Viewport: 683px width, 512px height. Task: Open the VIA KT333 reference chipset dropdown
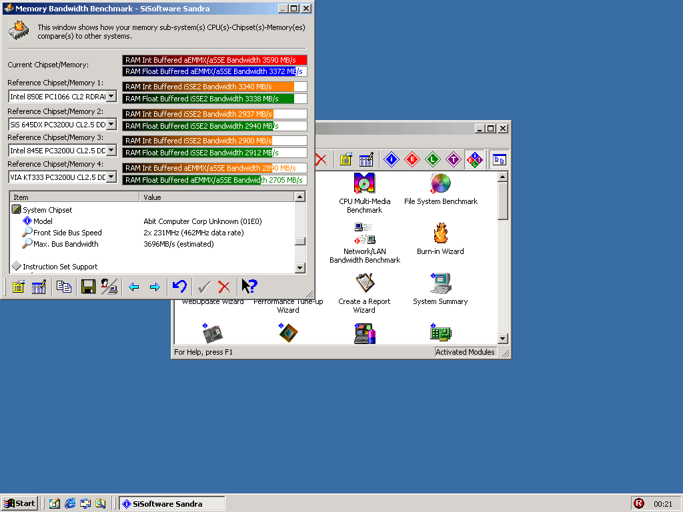click(x=111, y=177)
